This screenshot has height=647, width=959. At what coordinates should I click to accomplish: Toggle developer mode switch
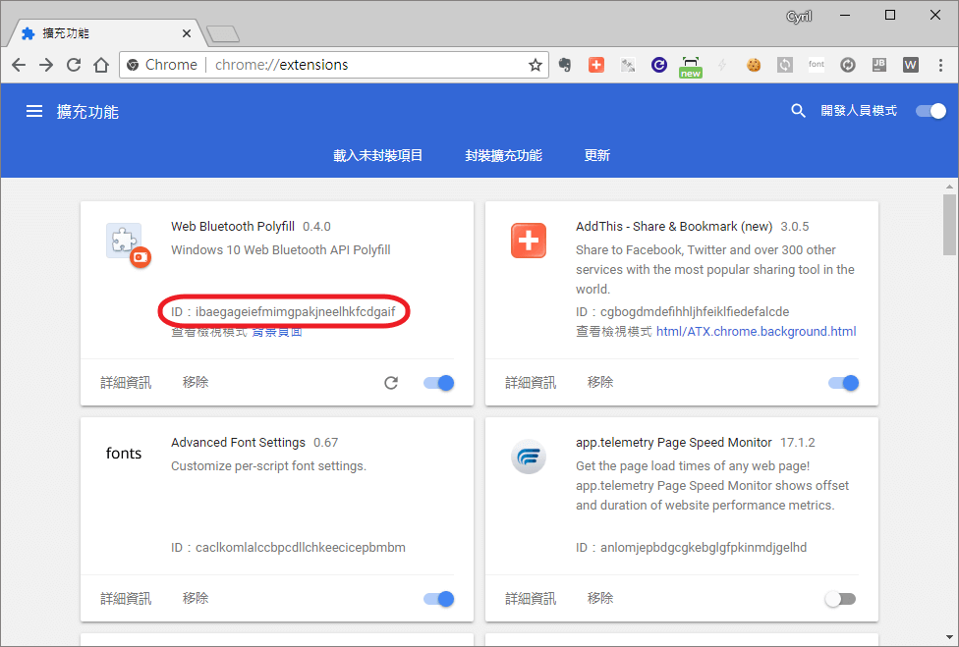coord(931,111)
